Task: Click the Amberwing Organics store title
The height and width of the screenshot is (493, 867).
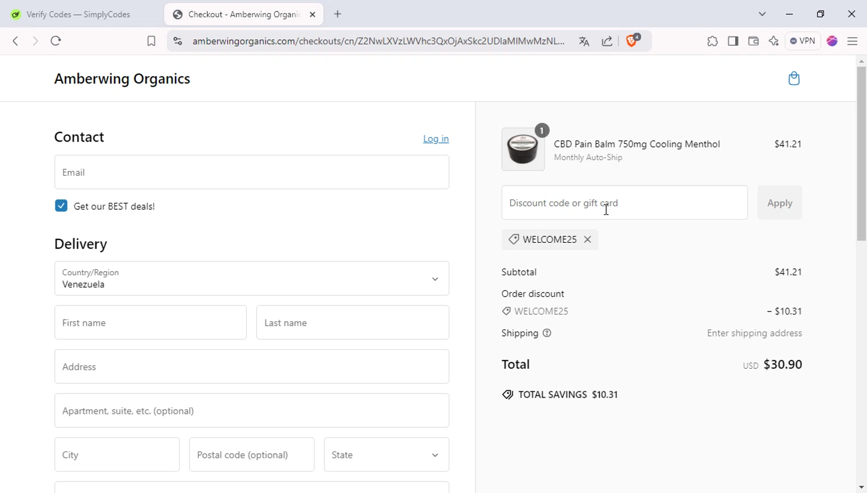Action: point(122,79)
